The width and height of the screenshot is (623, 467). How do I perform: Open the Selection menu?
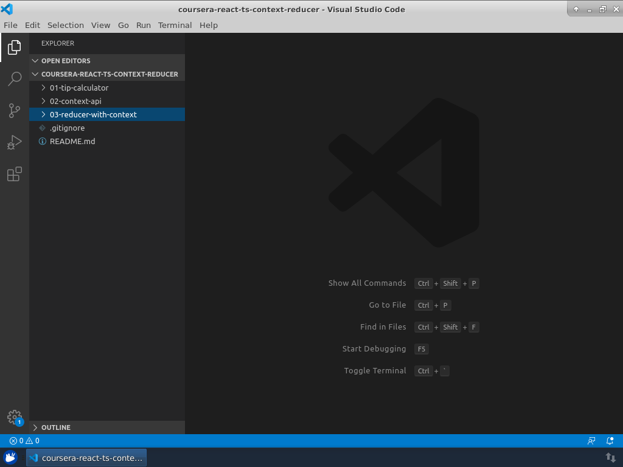(66, 25)
